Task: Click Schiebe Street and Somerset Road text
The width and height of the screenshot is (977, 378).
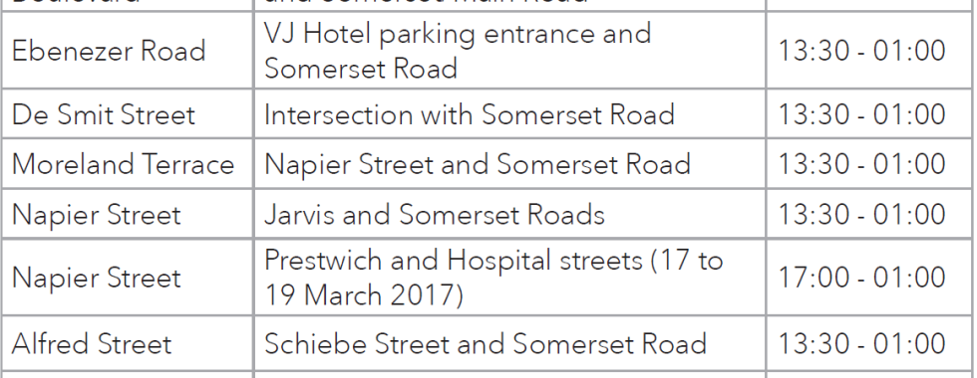Action: (x=486, y=344)
